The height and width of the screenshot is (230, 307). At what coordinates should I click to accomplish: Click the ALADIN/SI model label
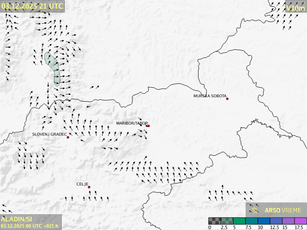point(17,219)
